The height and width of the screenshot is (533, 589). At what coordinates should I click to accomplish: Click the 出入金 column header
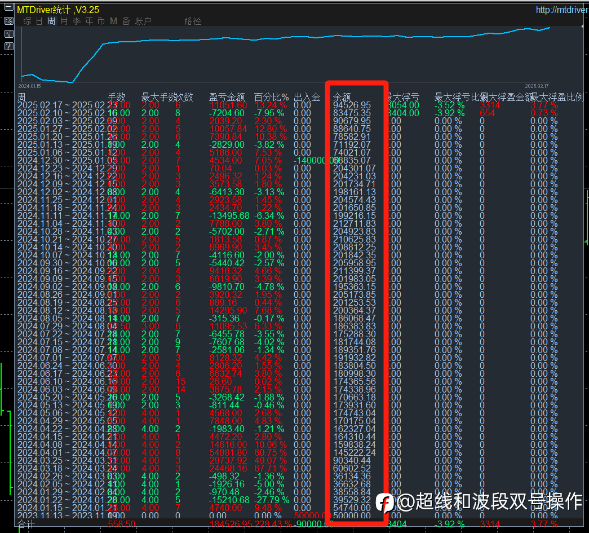(307, 98)
